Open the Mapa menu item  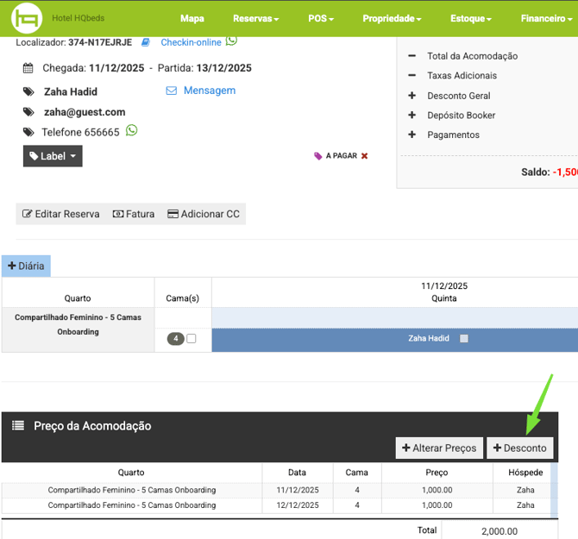tap(192, 18)
